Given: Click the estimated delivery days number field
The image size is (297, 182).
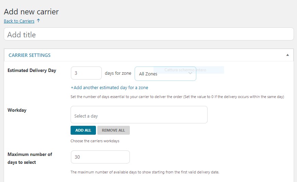Looking at the screenshot, I should tap(86, 73).
